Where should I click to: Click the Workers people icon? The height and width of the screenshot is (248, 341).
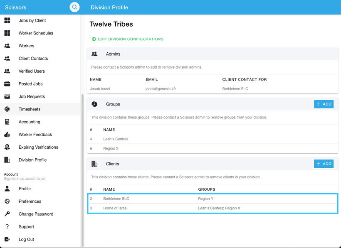coord(7,46)
